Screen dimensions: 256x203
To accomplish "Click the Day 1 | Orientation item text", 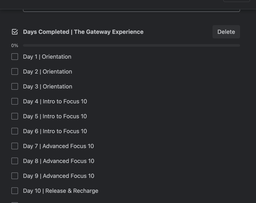I will pos(47,57).
